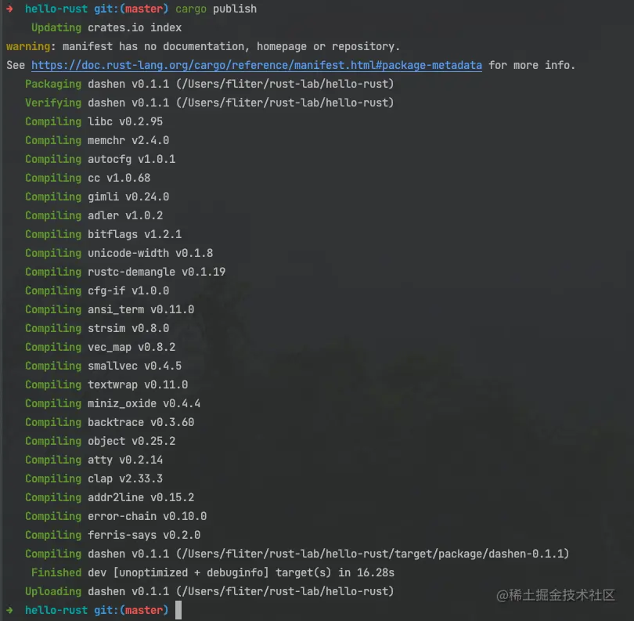Select the 'Updating crates.io index' line

coord(106,27)
